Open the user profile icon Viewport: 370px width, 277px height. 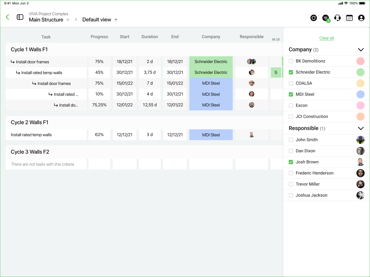tap(361, 18)
